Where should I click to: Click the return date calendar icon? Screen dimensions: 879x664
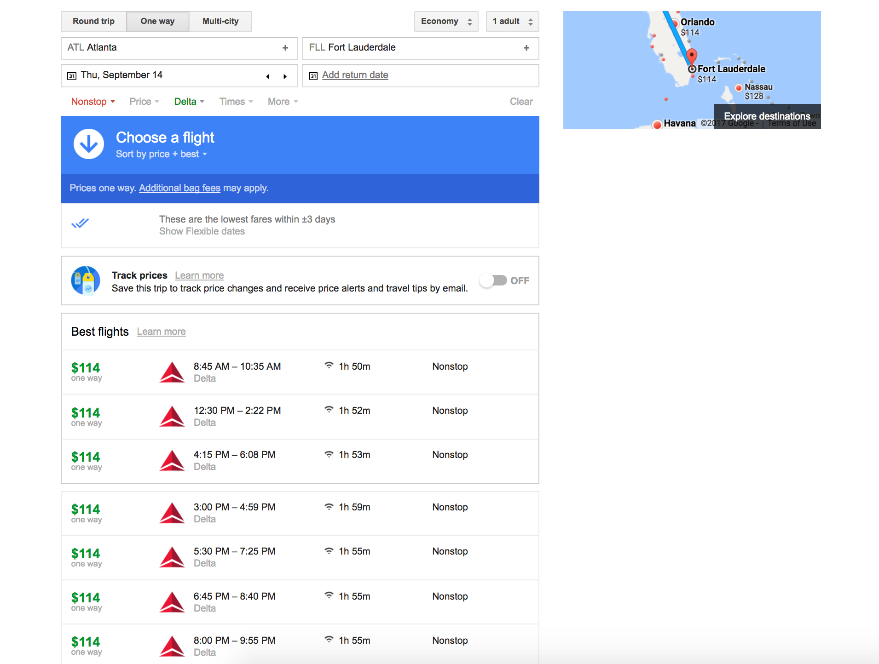tap(313, 76)
